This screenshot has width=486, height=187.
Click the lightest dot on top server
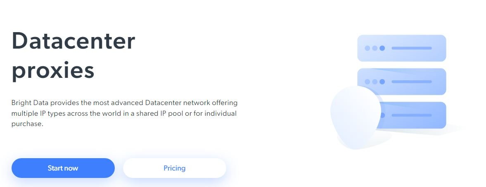click(367, 48)
